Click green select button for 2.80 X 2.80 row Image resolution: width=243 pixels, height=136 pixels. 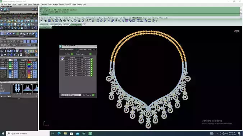[92, 59]
